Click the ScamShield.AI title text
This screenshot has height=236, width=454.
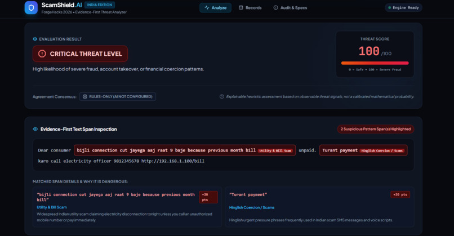click(x=61, y=5)
